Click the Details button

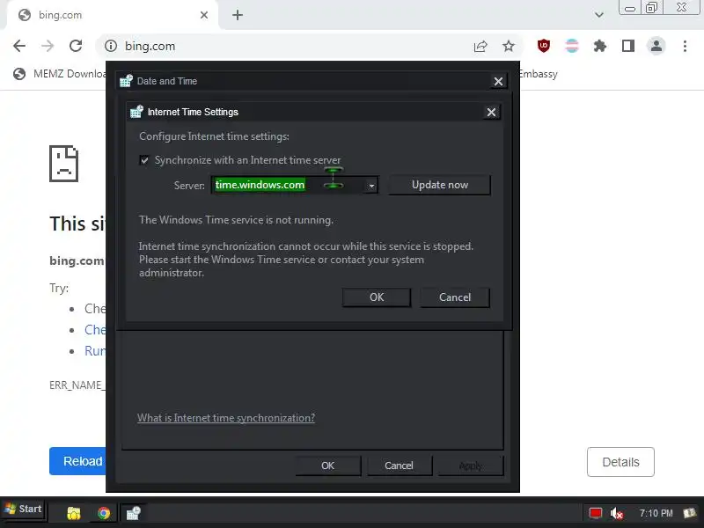620,462
